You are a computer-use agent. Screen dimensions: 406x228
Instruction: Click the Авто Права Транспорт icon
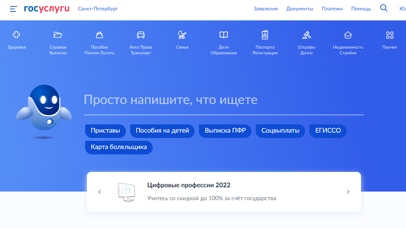point(141,39)
